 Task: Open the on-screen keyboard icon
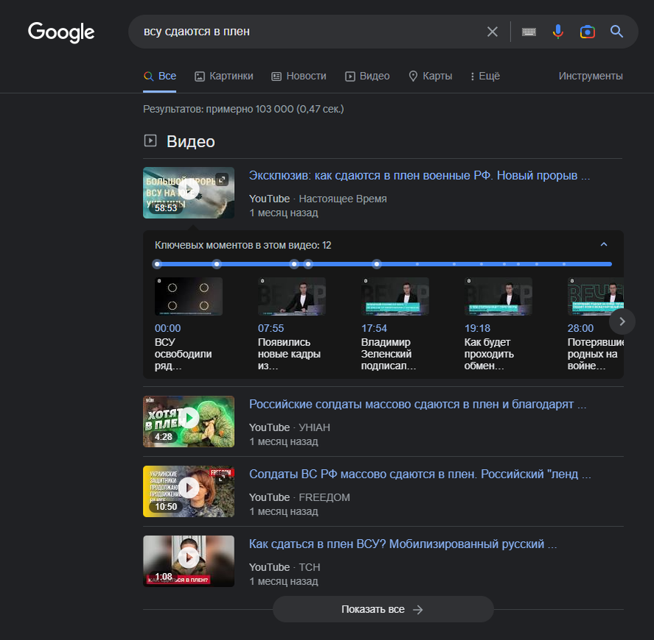click(529, 32)
